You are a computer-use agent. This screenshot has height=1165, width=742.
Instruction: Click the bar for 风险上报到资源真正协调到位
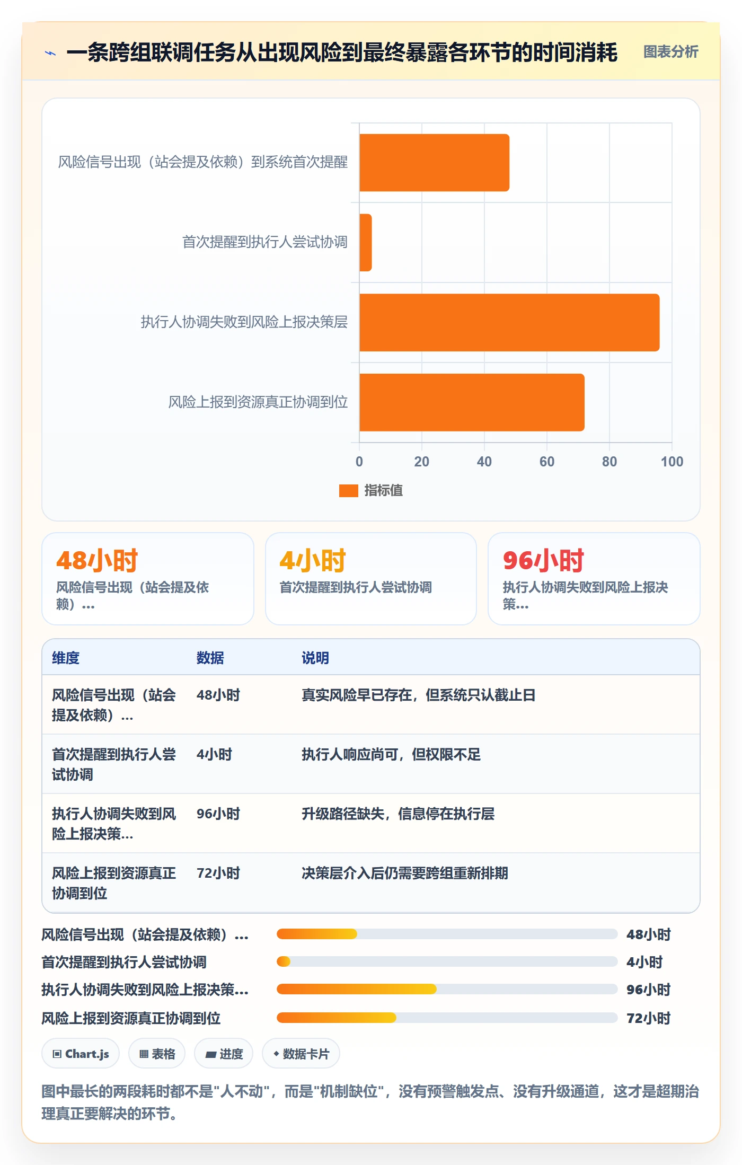coord(472,402)
